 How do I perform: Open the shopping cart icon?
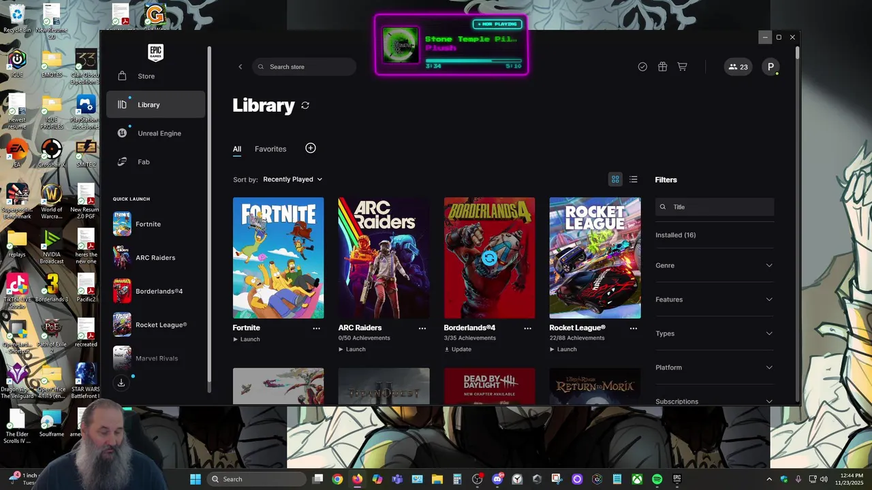pos(682,67)
